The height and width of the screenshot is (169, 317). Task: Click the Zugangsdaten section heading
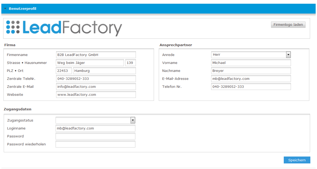[x=18, y=109]
